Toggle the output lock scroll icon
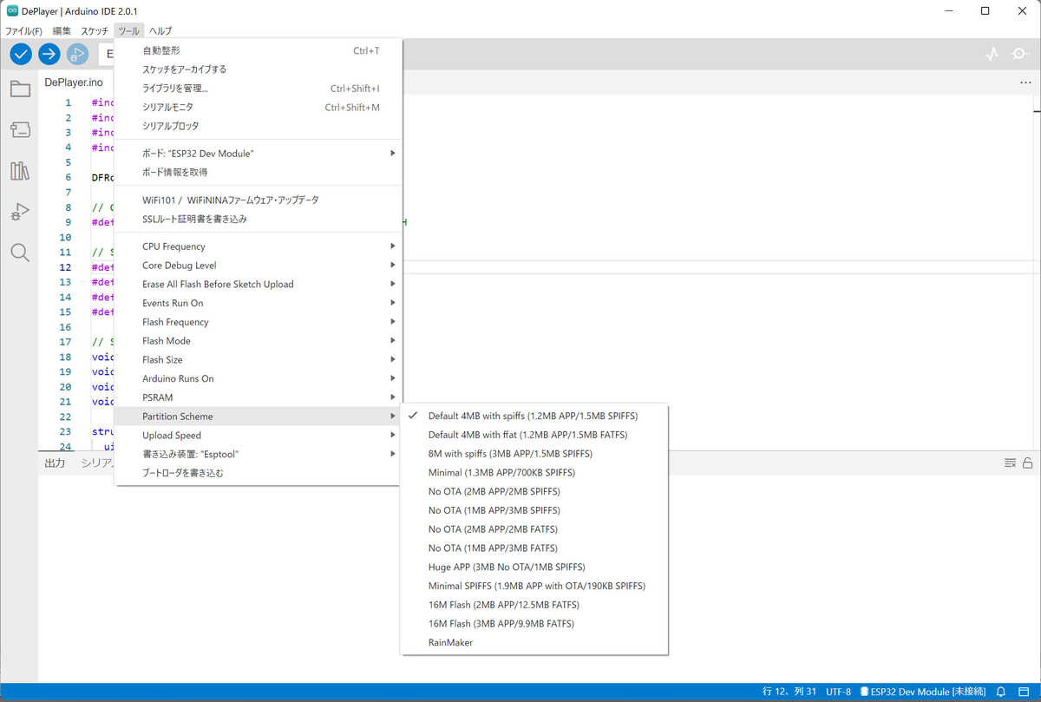This screenshot has width=1041, height=702. (x=1027, y=463)
